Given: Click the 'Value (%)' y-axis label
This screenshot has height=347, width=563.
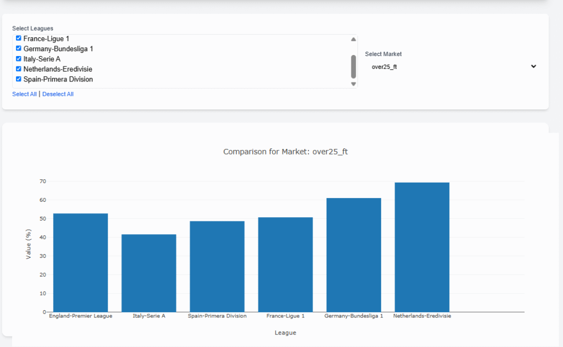Looking at the screenshot, I should [x=29, y=244].
